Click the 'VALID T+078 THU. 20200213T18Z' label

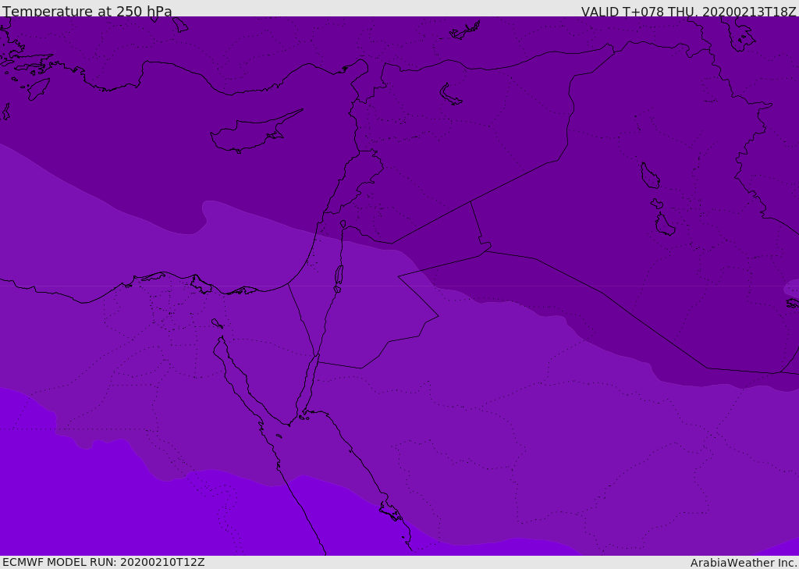pyautogui.click(x=688, y=11)
